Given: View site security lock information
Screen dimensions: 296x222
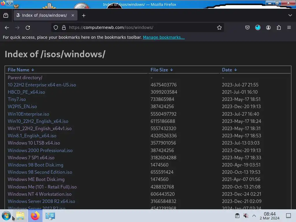Looking at the screenshot, I should [64, 27].
